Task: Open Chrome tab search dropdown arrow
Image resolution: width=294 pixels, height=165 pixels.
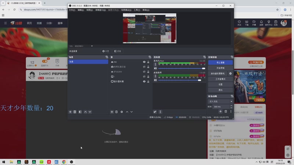Action: [3, 3]
